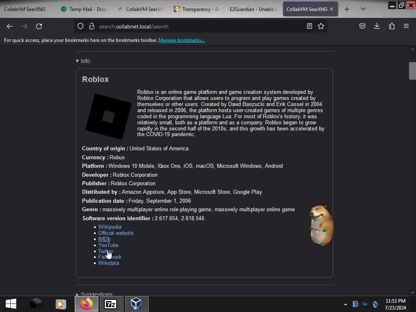Click the 'United States of America' value
The height and width of the screenshot is (312, 416).
click(x=159, y=149)
